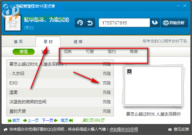Screen dimensions: 192x135
Task: Switch to the 进度 tab
Action: click(x=78, y=42)
